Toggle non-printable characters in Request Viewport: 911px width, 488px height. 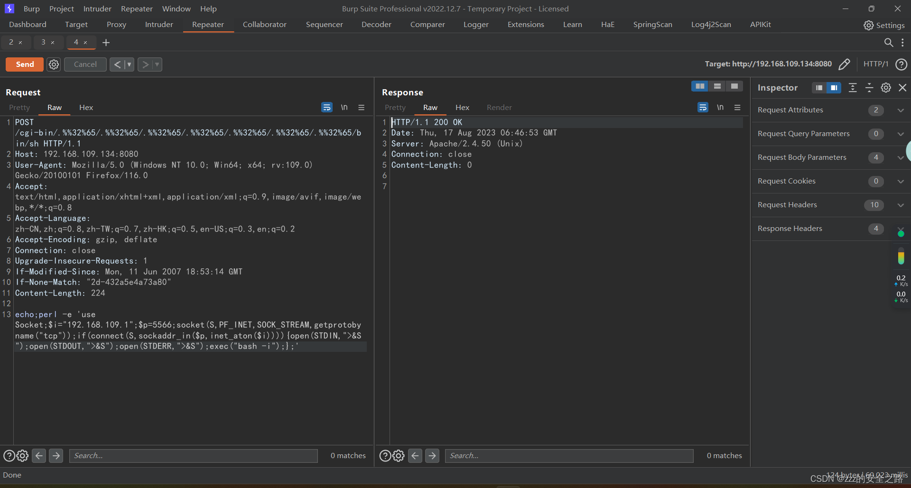pos(344,108)
